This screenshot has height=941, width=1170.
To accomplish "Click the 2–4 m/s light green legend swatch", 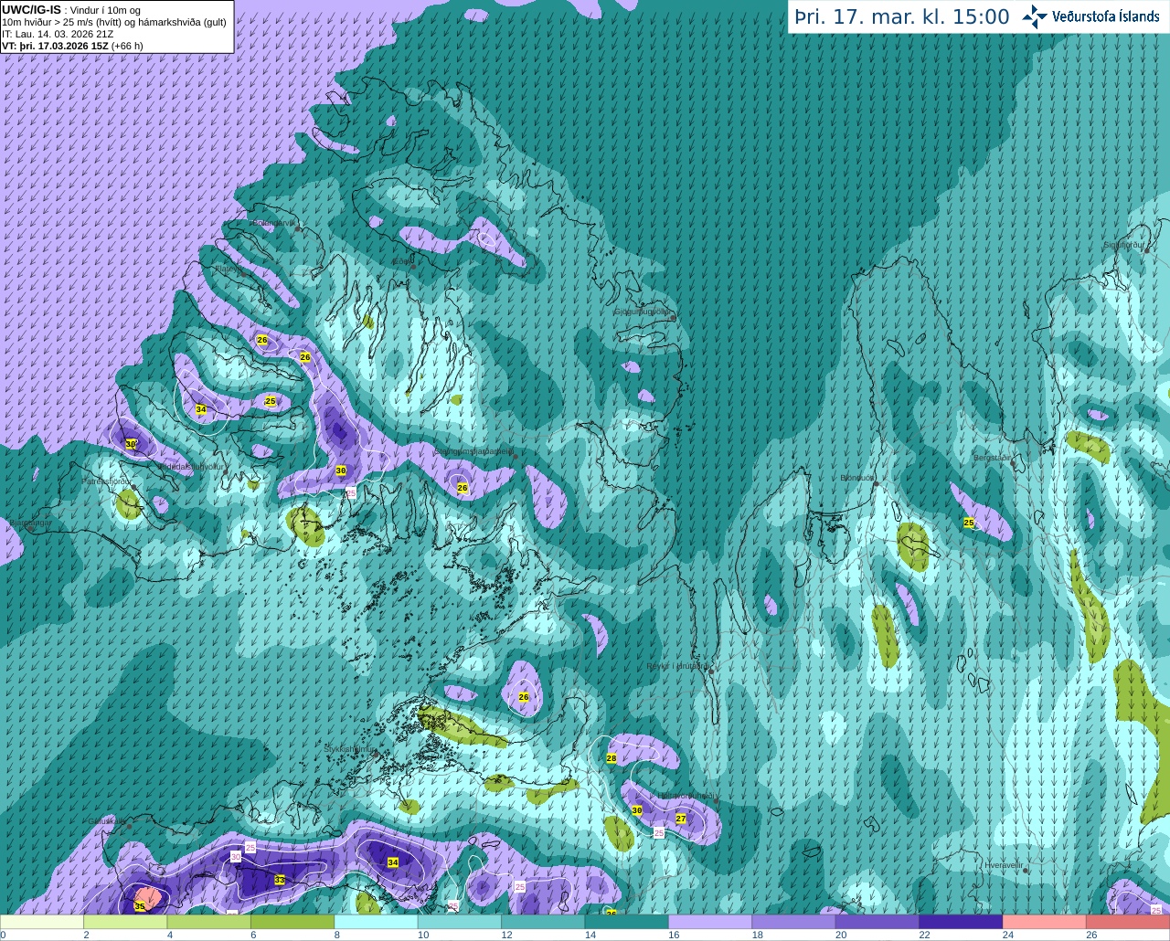I will 125,922.
